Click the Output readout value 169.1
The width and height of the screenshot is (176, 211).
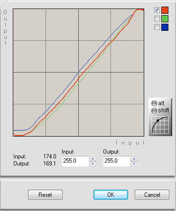pyautogui.click(x=49, y=164)
